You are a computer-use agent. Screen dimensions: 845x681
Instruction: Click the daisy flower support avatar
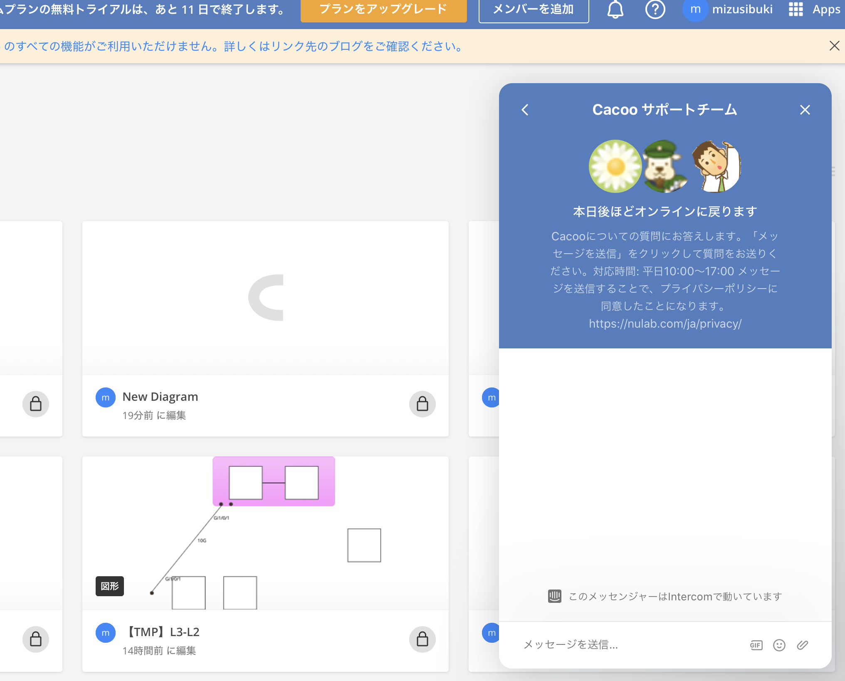(615, 166)
